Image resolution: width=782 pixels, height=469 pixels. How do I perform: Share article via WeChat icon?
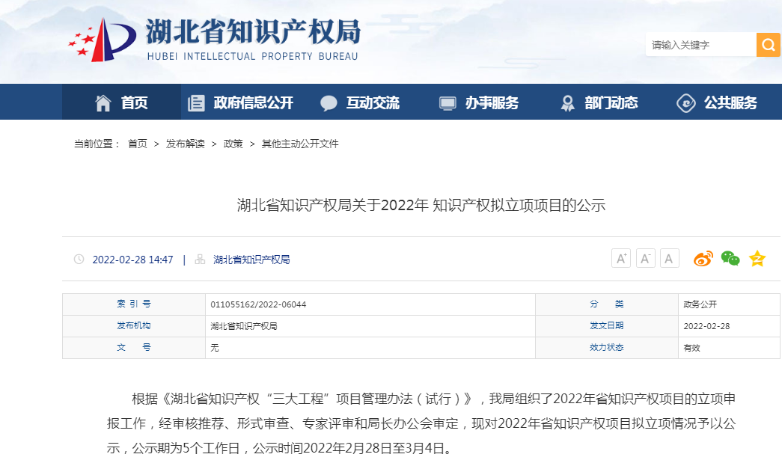pyautogui.click(x=730, y=259)
